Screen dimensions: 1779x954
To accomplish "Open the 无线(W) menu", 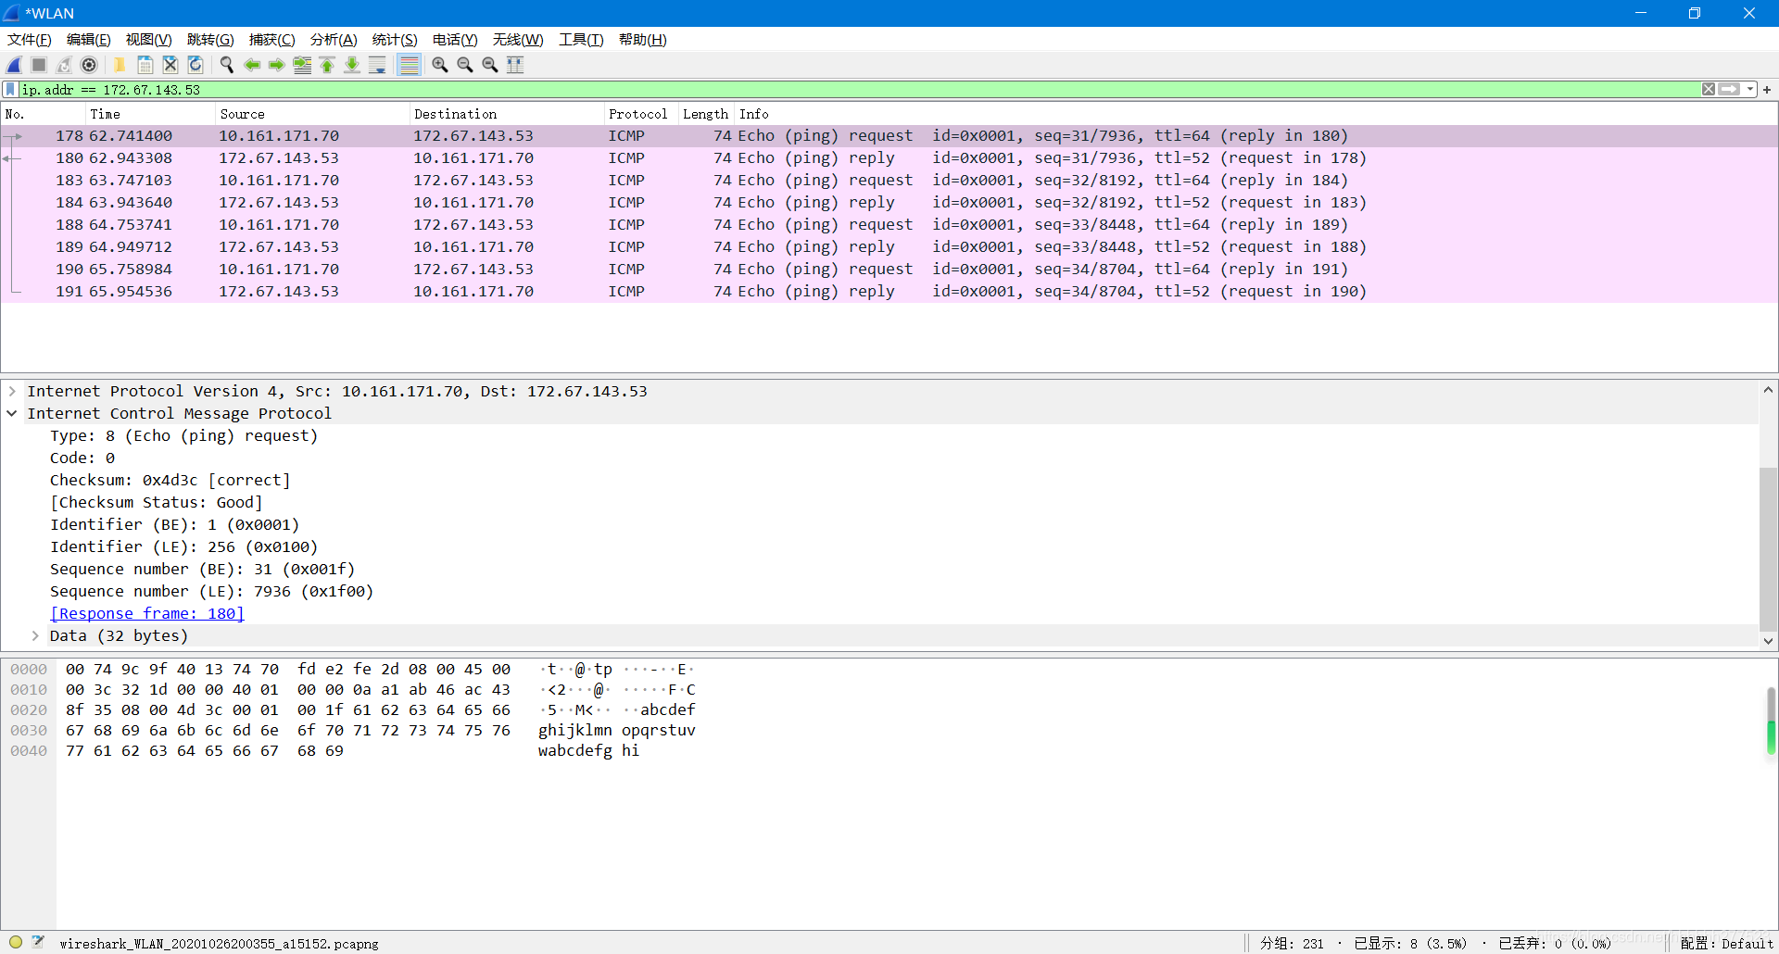I will click(518, 40).
